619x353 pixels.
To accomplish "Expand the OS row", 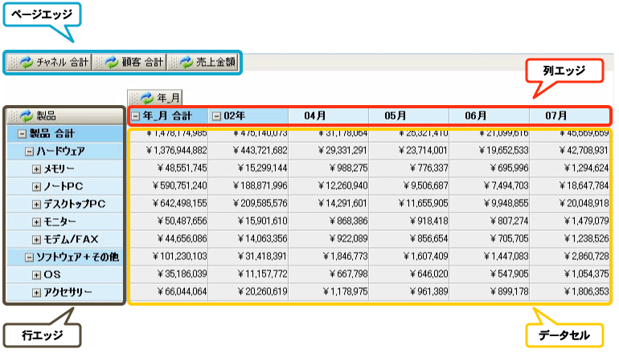I will [x=36, y=274].
